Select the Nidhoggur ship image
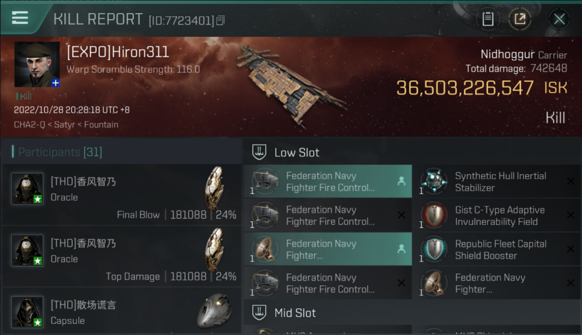Viewport: 582px width, 335px height. [x=290, y=84]
